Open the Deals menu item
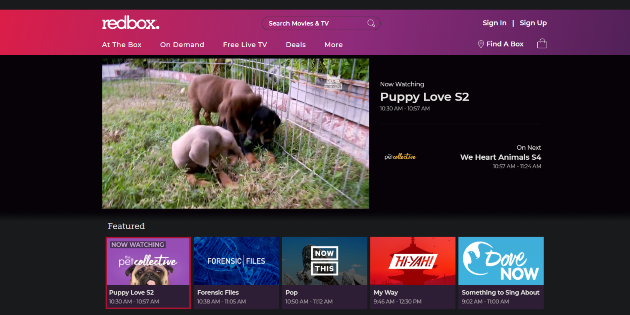 (295, 45)
